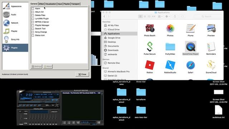Click the Finder share button
Image resolution: width=229 pixels, height=129 pixels.
click(175, 16)
